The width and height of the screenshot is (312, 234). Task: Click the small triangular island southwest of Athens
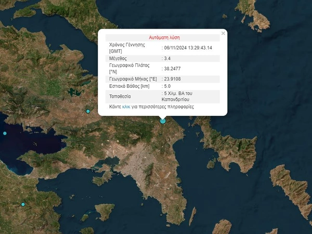(x=104, y=210)
